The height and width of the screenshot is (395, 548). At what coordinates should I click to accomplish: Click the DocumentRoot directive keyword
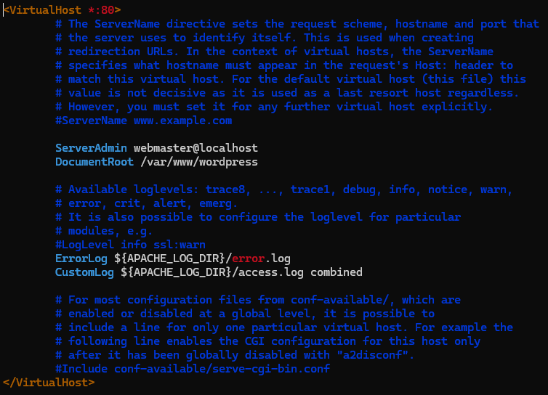[94, 162]
